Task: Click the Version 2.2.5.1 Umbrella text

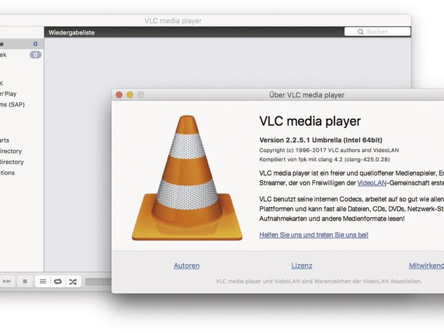Action: 321,140
